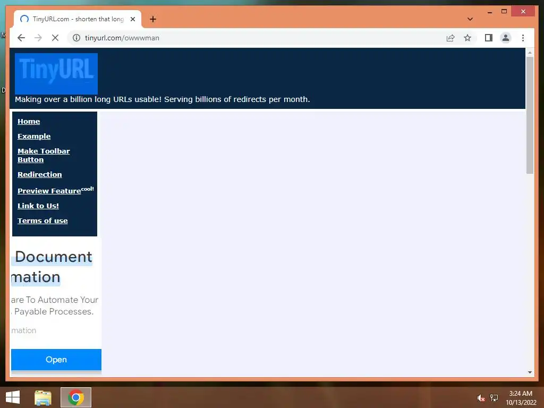Open the Terms of use link
Screen dimensions: 544x408
pos(42,220)
